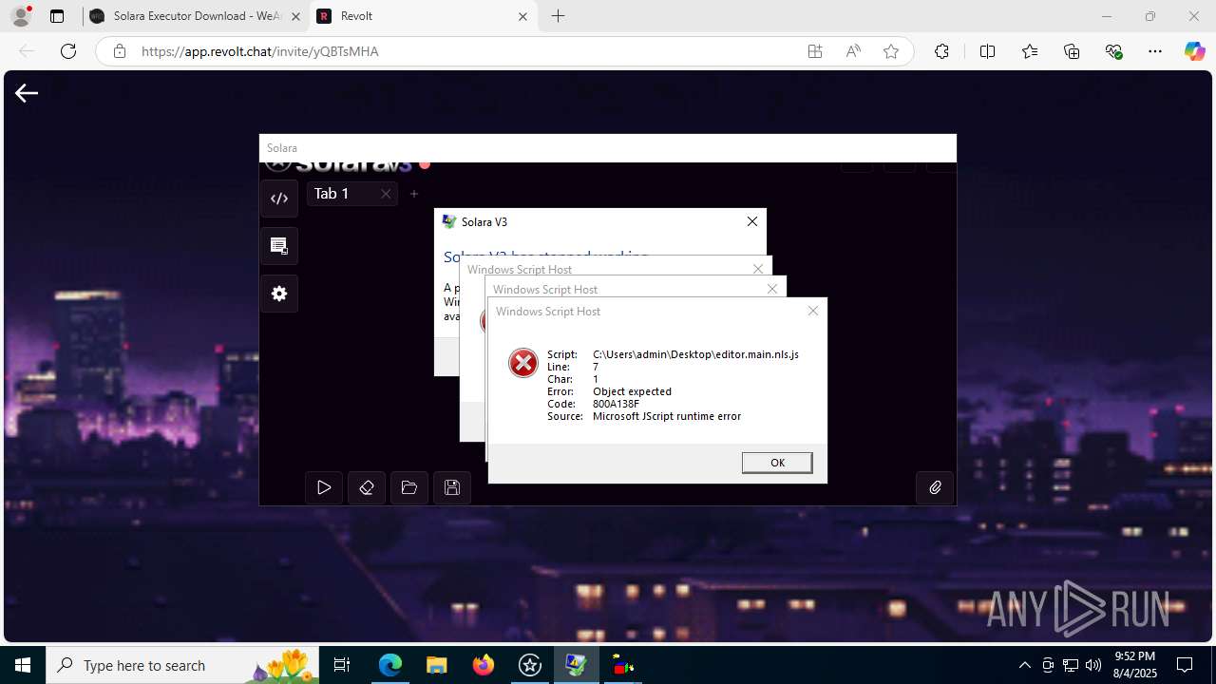Open Firefox from the taskbar
Screen dimensions: 1216x684
point(484,665)
